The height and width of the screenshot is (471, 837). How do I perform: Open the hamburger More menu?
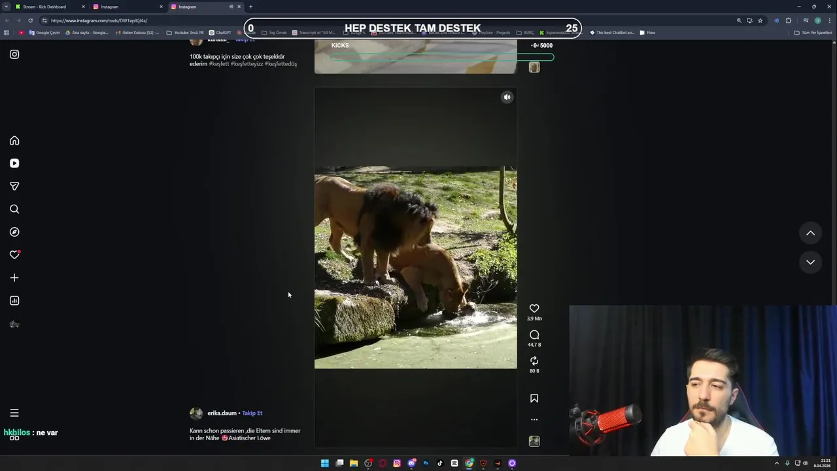coord(14,413)
